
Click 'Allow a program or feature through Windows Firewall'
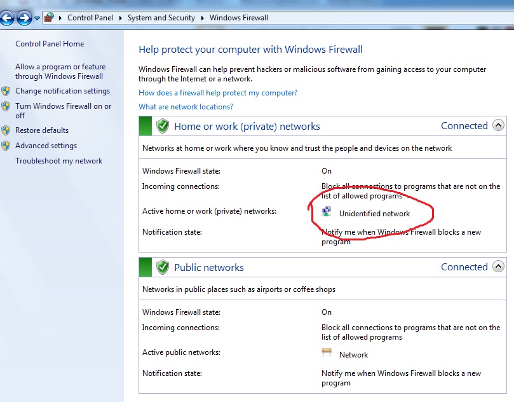(60, 71)
